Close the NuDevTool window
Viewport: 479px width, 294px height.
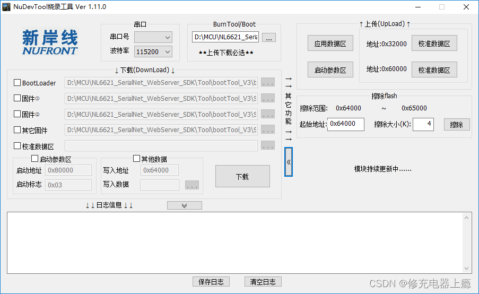coord(466,7)
